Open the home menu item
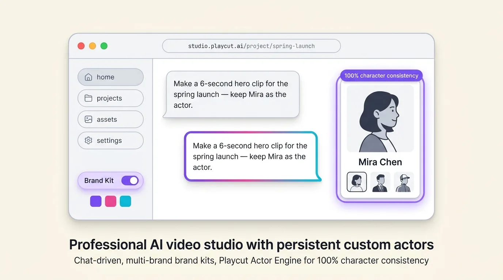503x280 pixels. 110,77
